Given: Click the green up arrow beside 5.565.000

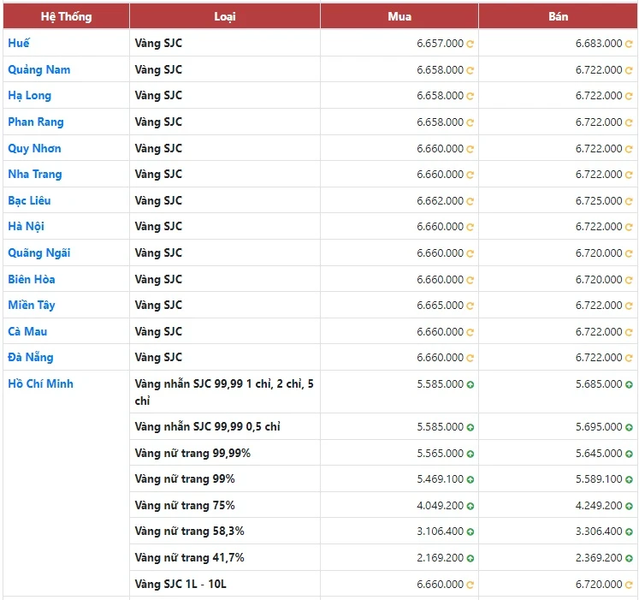Looking at the screenshot, I should pyautogui.click(x=470, y=454).
